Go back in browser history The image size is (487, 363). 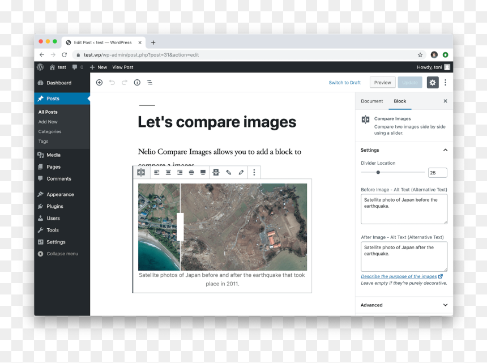[42, 55]
